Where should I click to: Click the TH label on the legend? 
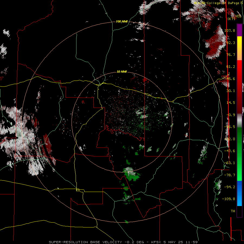click(233, 211)
